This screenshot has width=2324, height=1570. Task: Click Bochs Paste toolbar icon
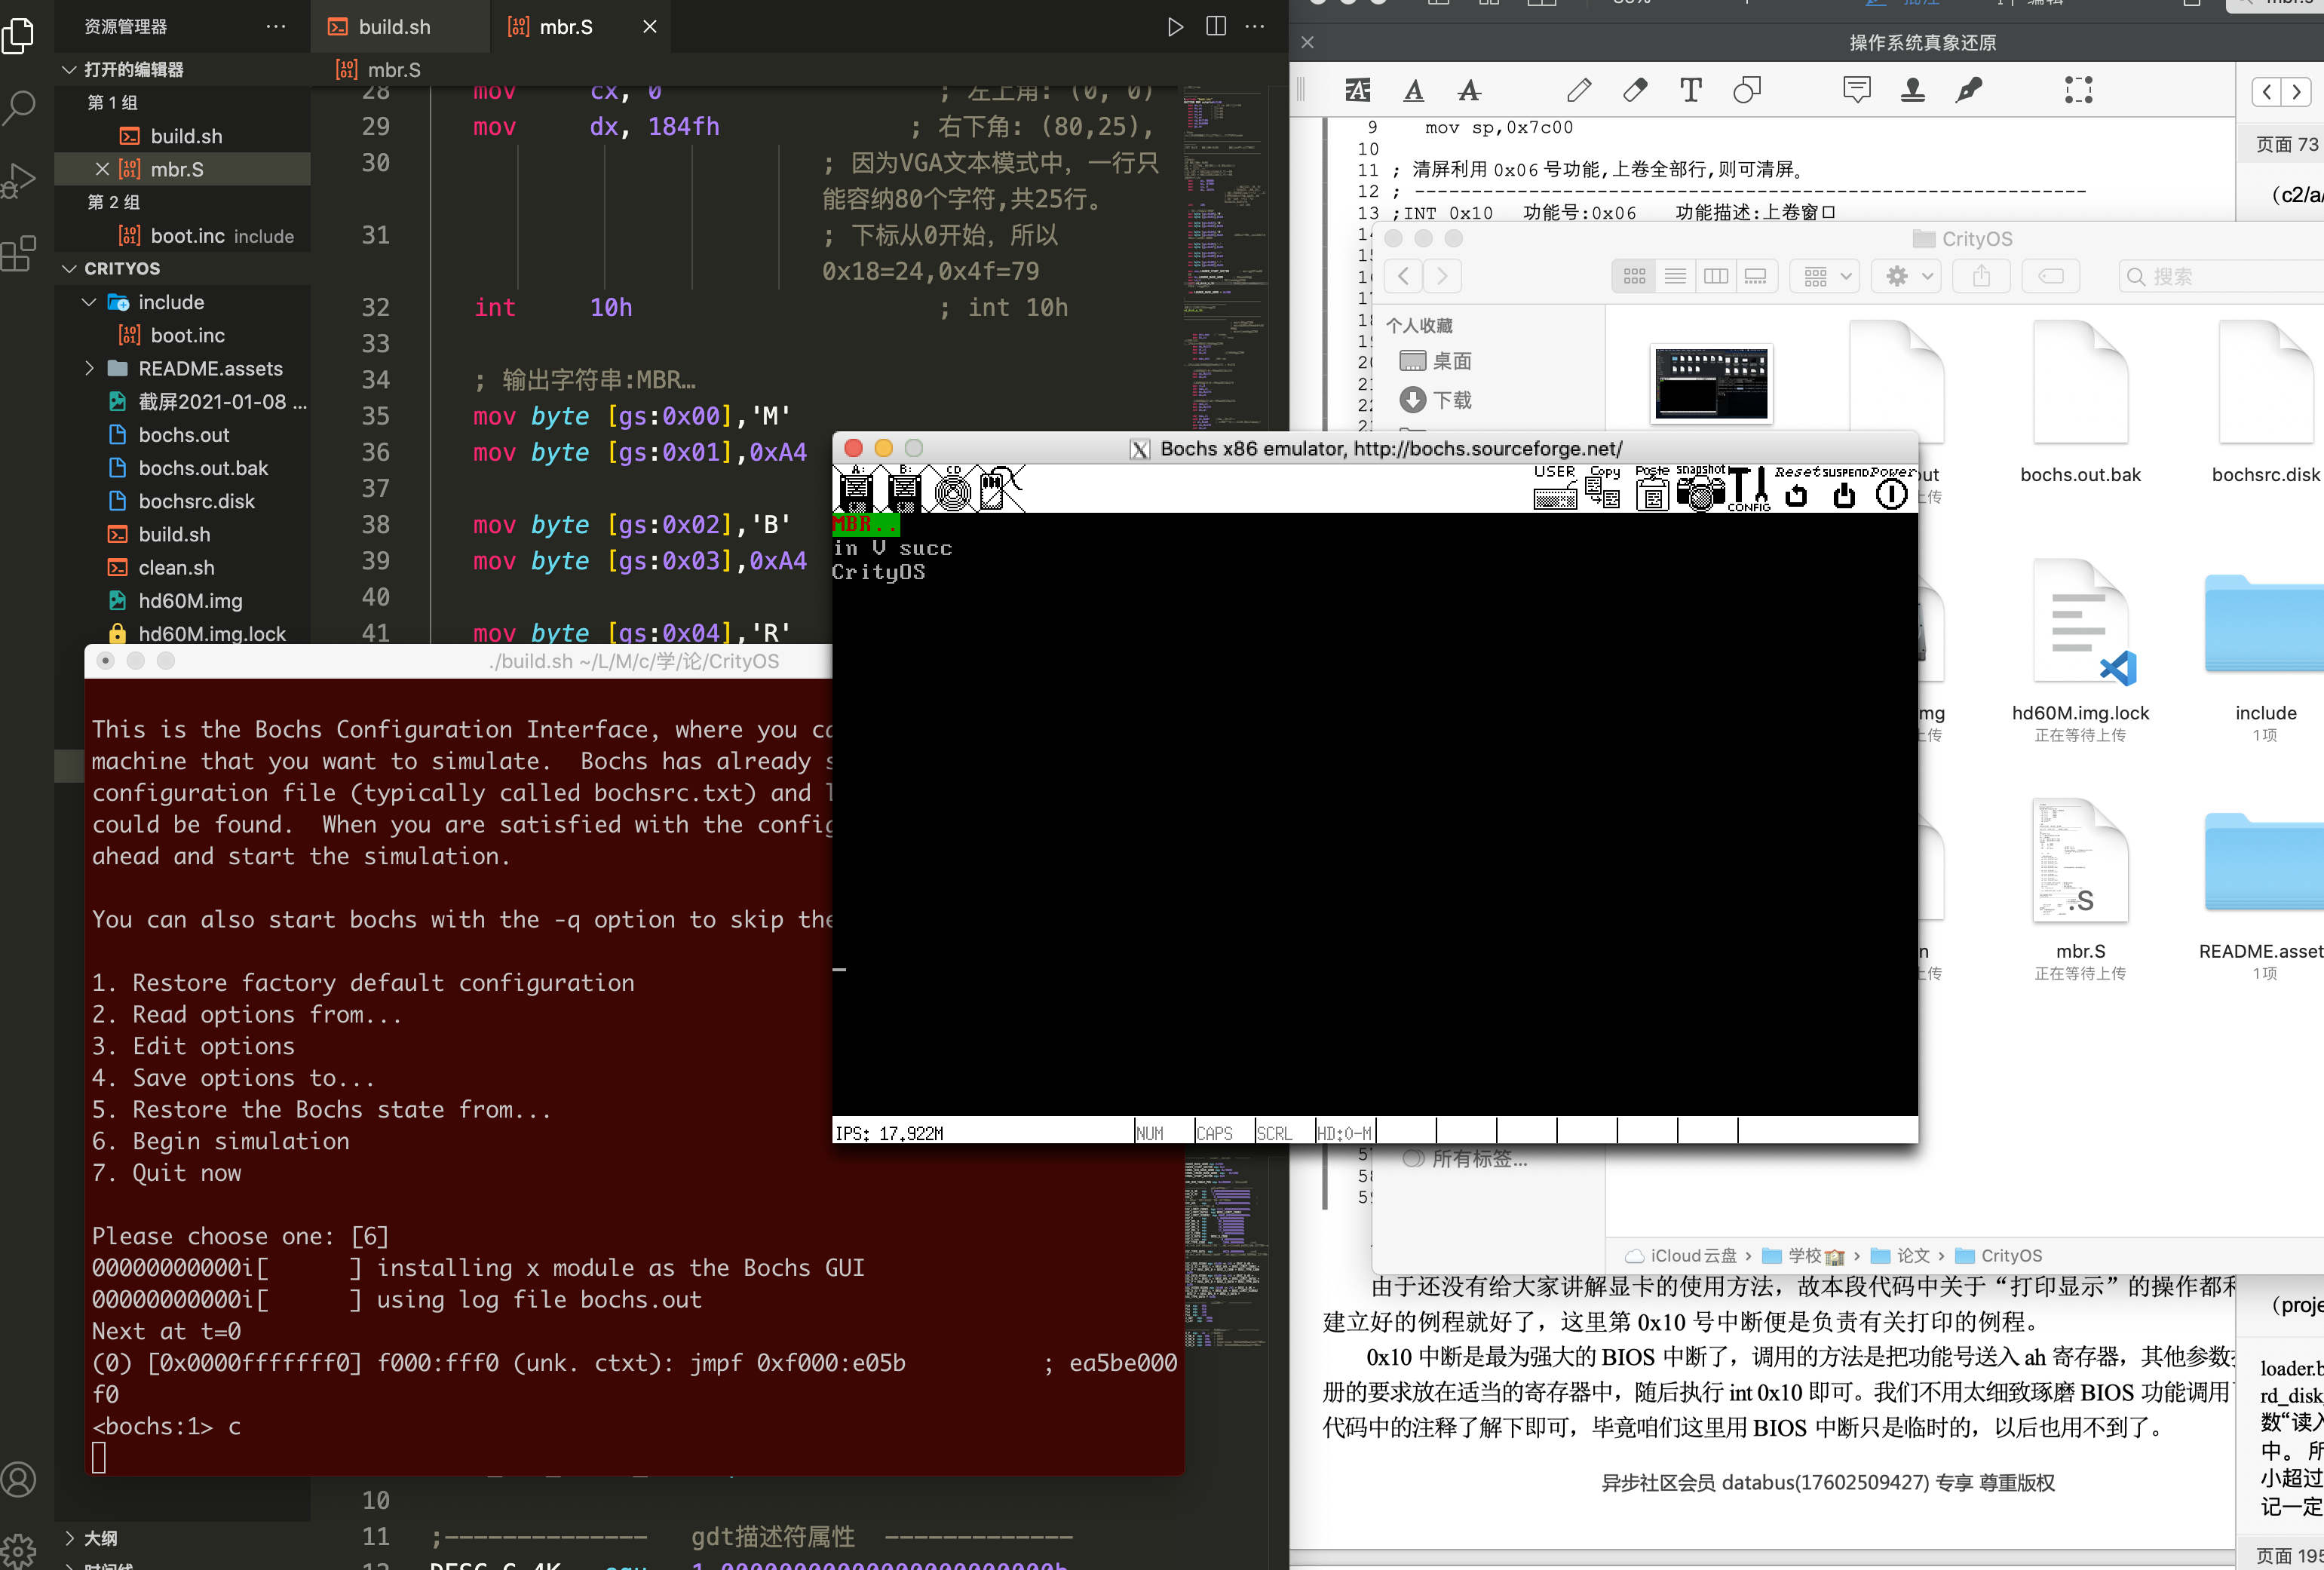(1652, 488)
